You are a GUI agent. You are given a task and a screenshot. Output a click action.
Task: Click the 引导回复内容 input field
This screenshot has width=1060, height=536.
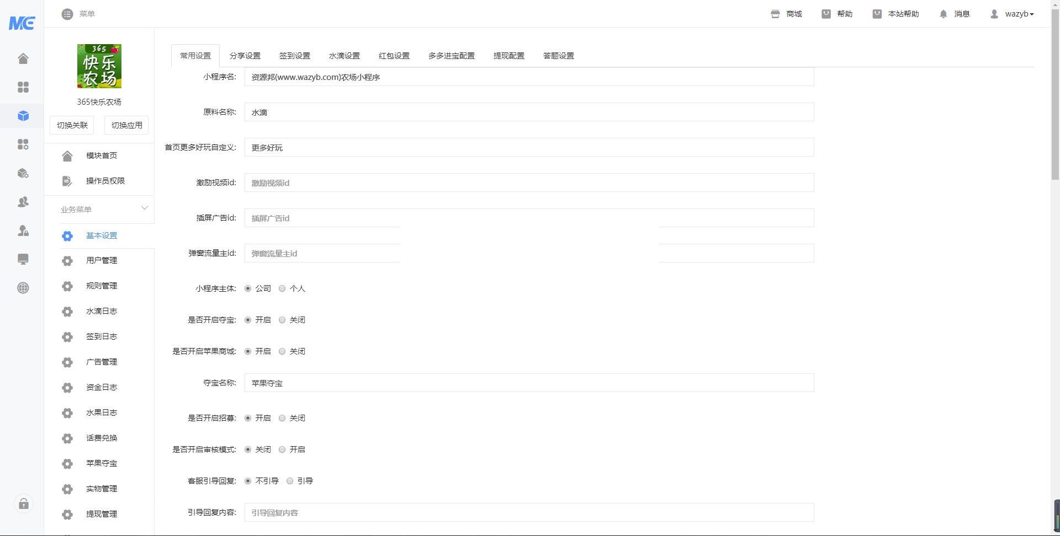tap(529, 512)
